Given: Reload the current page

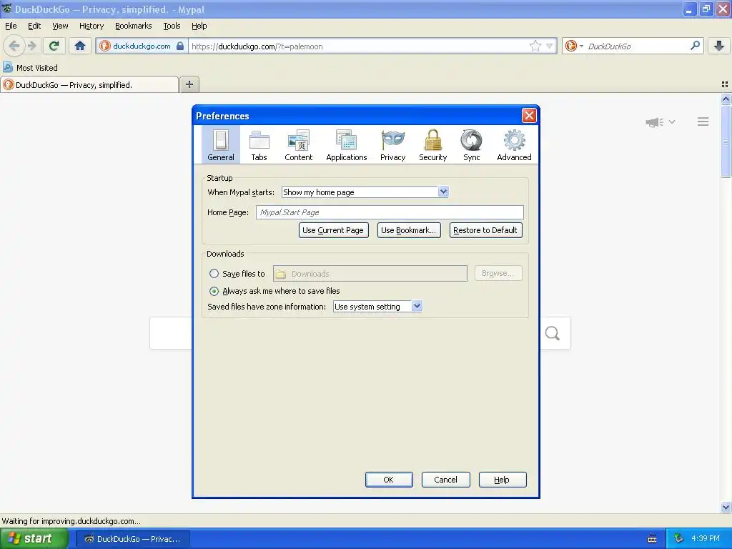Looking at the screenshot, I should coord(54,46).
